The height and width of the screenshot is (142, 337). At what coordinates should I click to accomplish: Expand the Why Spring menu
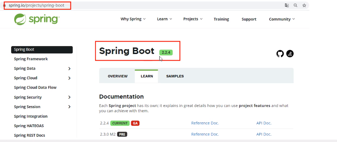point(133,19)
